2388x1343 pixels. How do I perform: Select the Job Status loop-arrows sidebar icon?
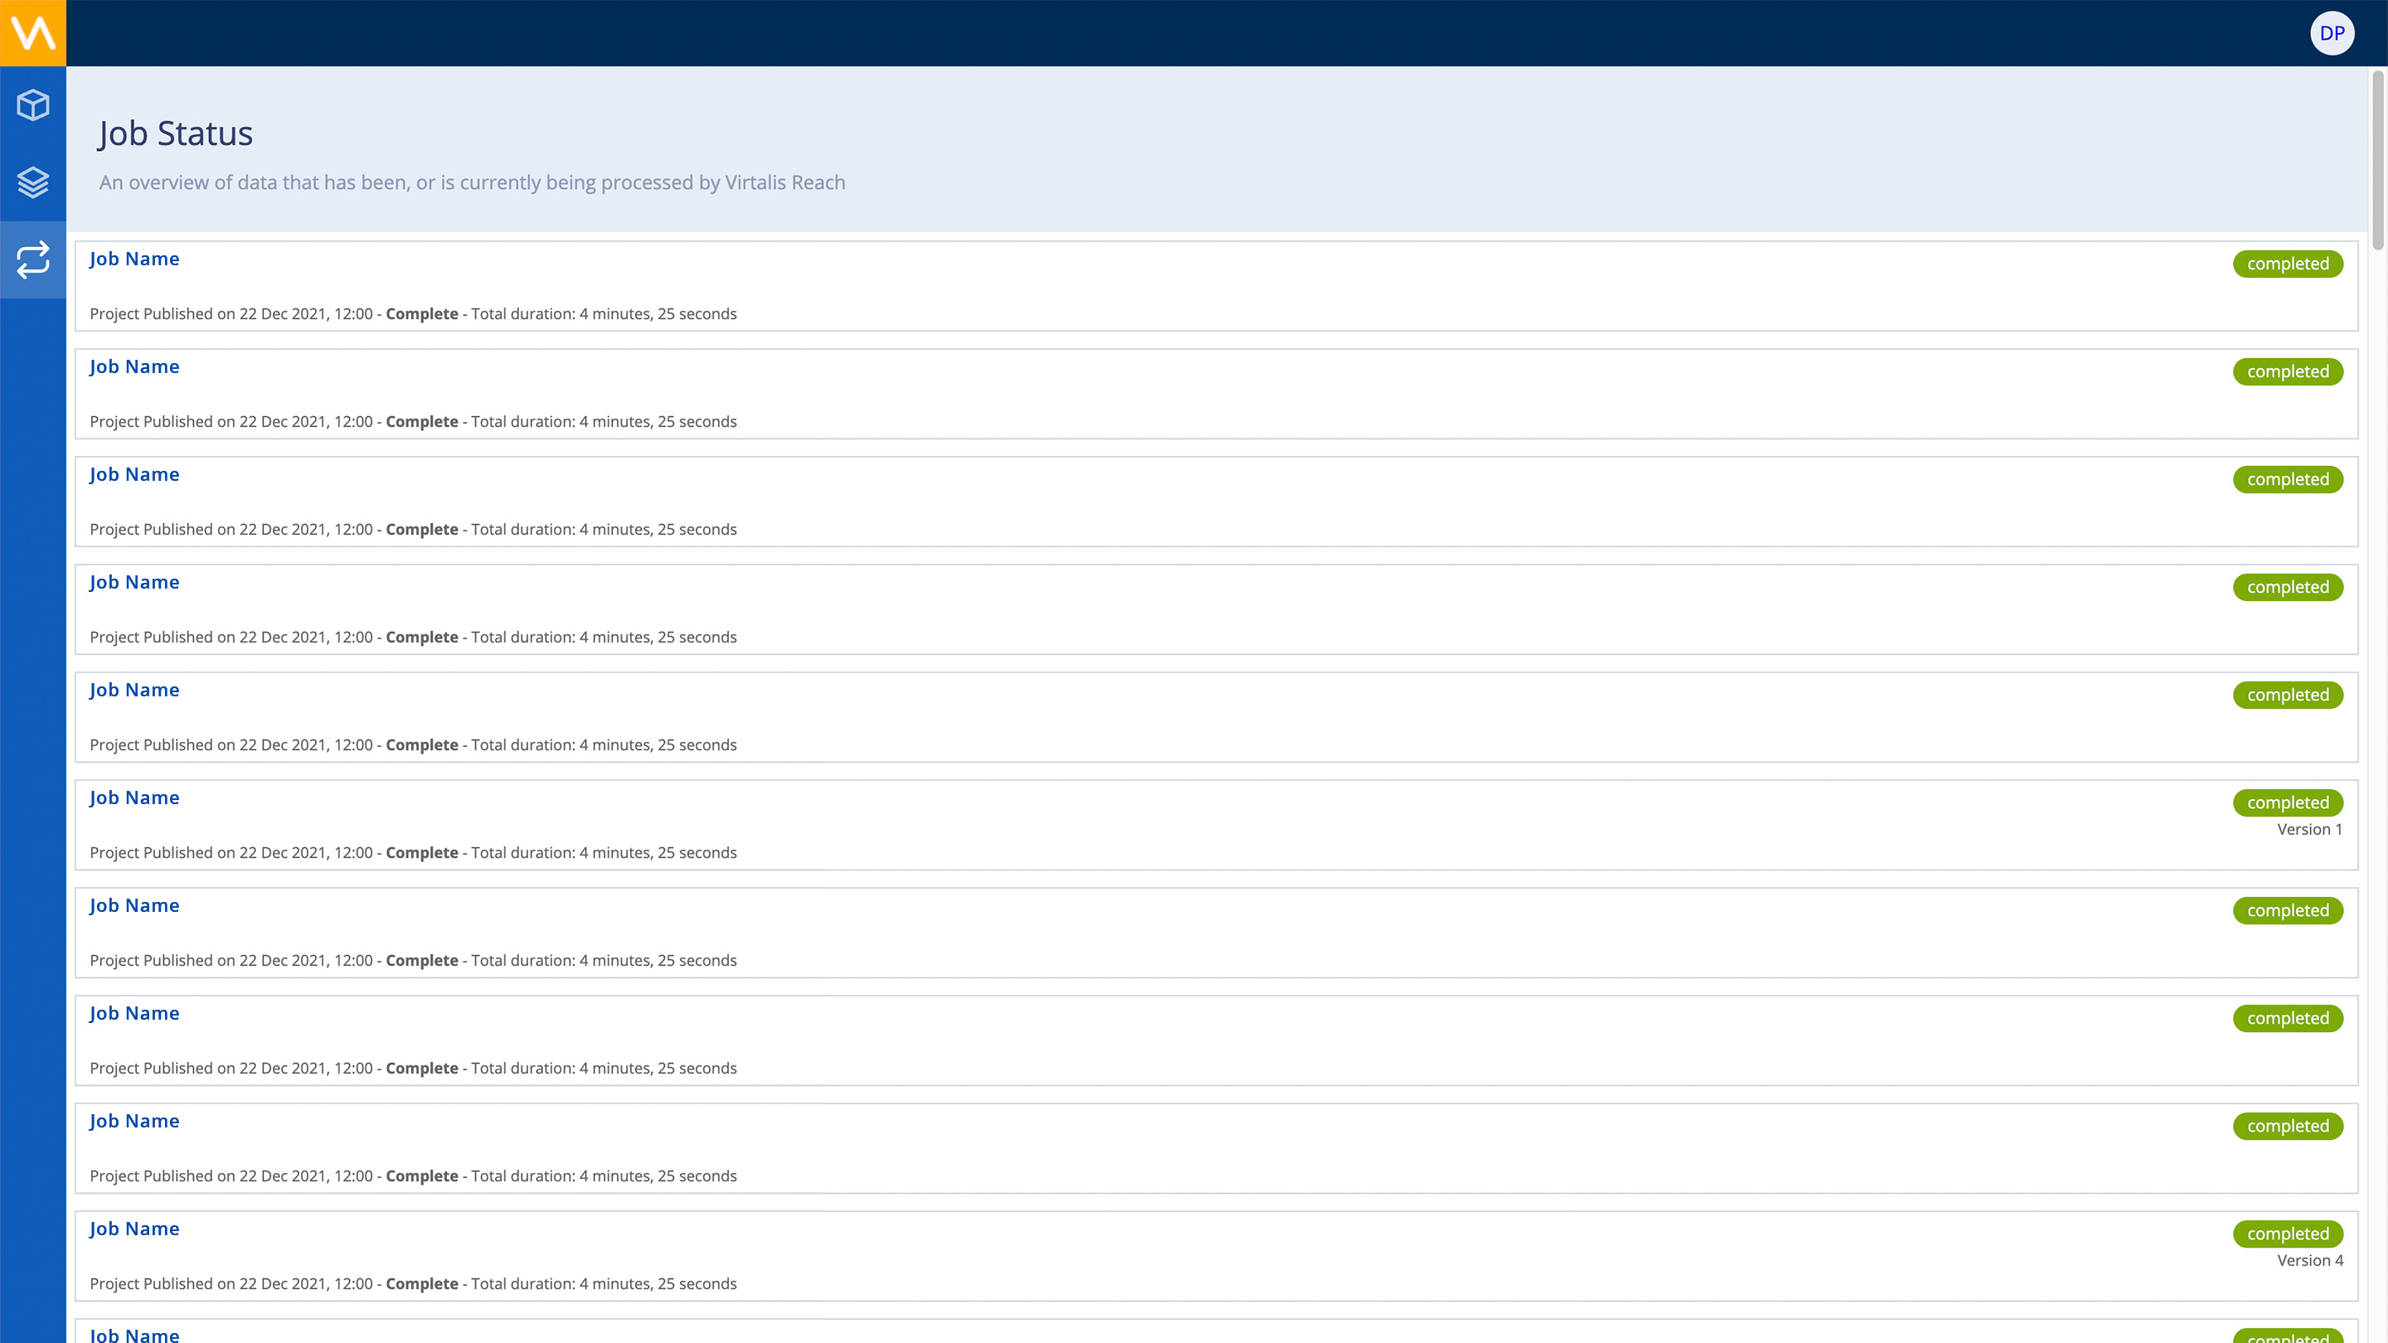tap(32, 259)
